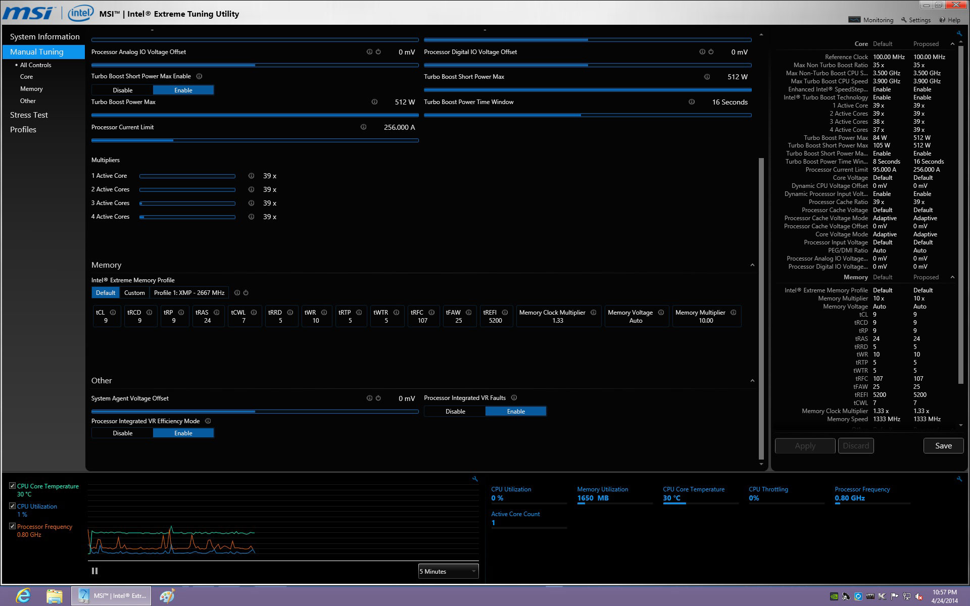Open Paint from the taskbar
The width and height of the screenshot is (970, 606).
167,596
